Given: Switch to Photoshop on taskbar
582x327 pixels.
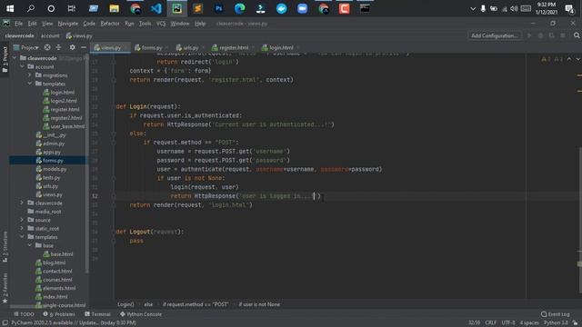Looking at the screenshot, I should click(218, 8).
